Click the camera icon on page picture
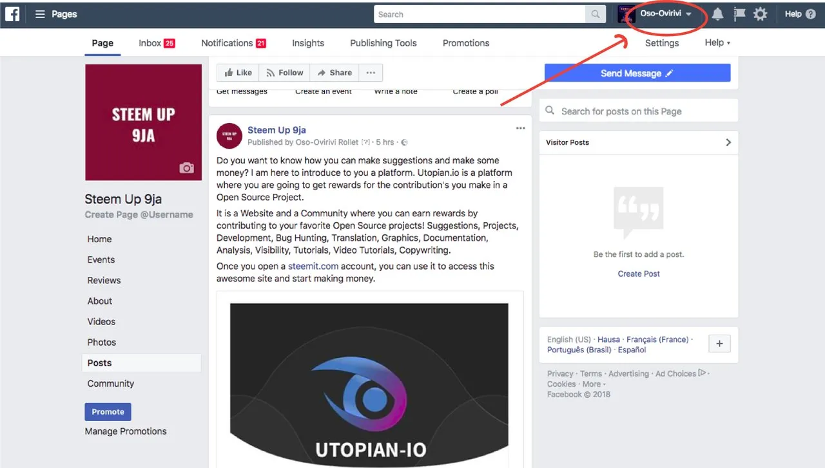Screen dimensions: 825x468 pyautogui.click(x=186, y=168)
